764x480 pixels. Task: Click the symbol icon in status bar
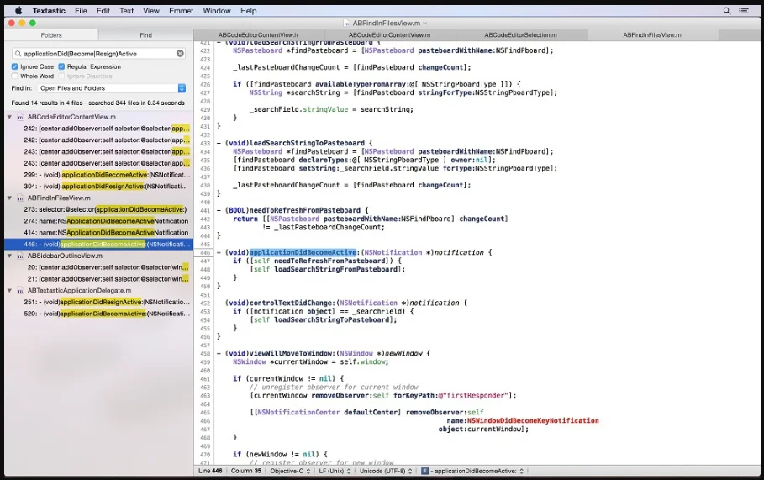pos(424,472)
